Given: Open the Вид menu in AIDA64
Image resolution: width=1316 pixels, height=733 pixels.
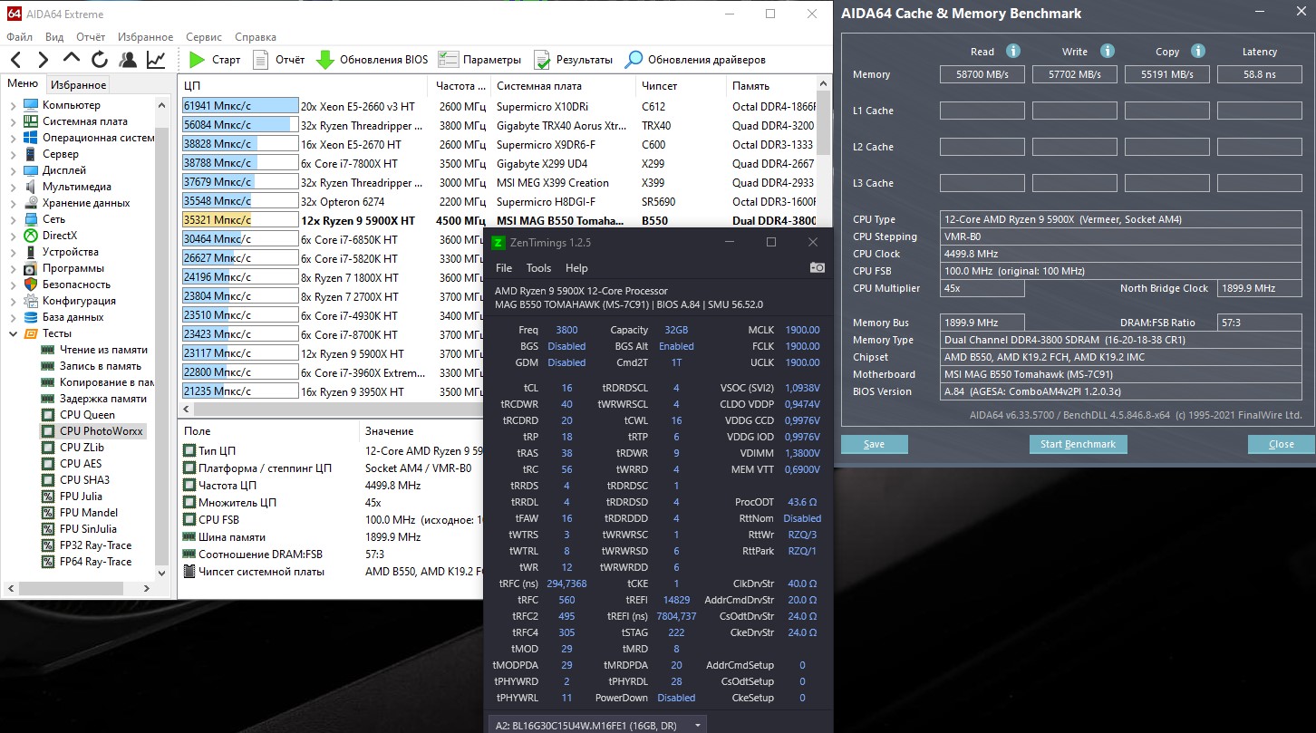Looking at the screenshot, I should tap(54, 37).
